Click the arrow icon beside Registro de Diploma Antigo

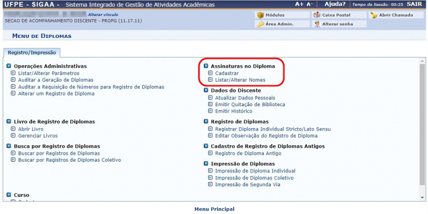click(x=210, y=153)
